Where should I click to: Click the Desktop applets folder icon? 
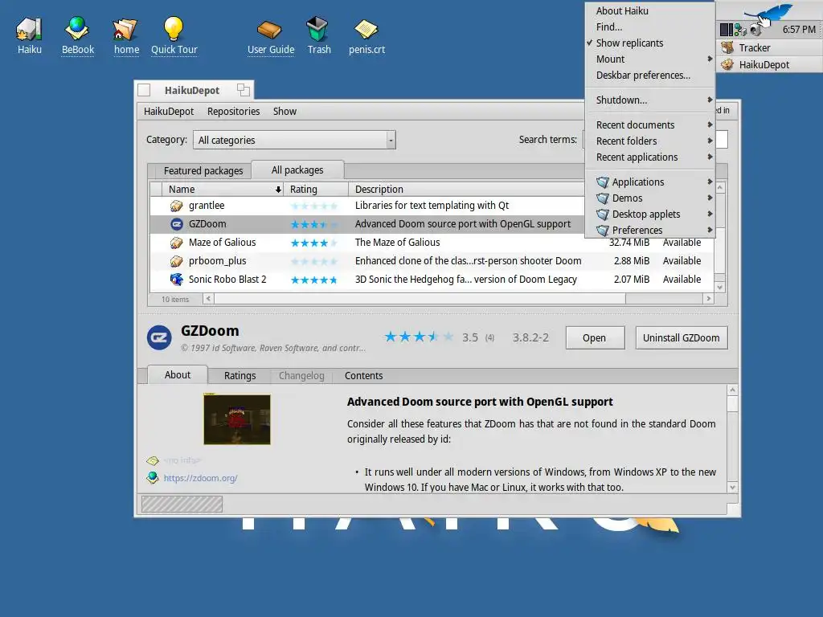coord(603,215)
